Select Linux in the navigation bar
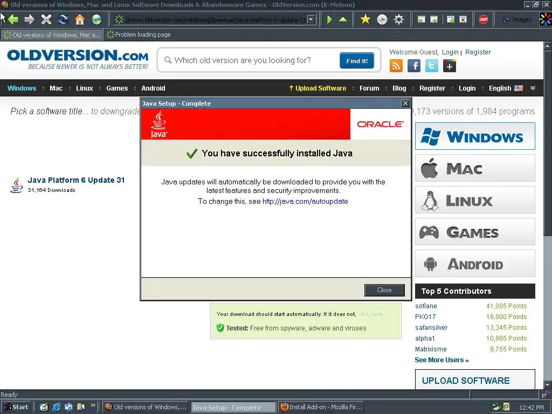The height and width of the screenshot is (414, 552). (85, 88)
